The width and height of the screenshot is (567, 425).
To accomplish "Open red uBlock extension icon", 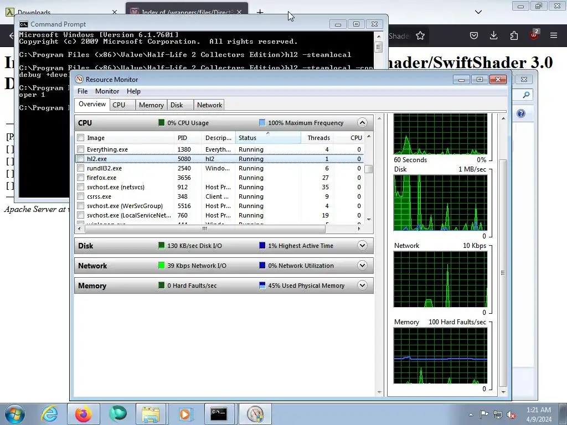I will pyautogui.click(x=534, y=35).
